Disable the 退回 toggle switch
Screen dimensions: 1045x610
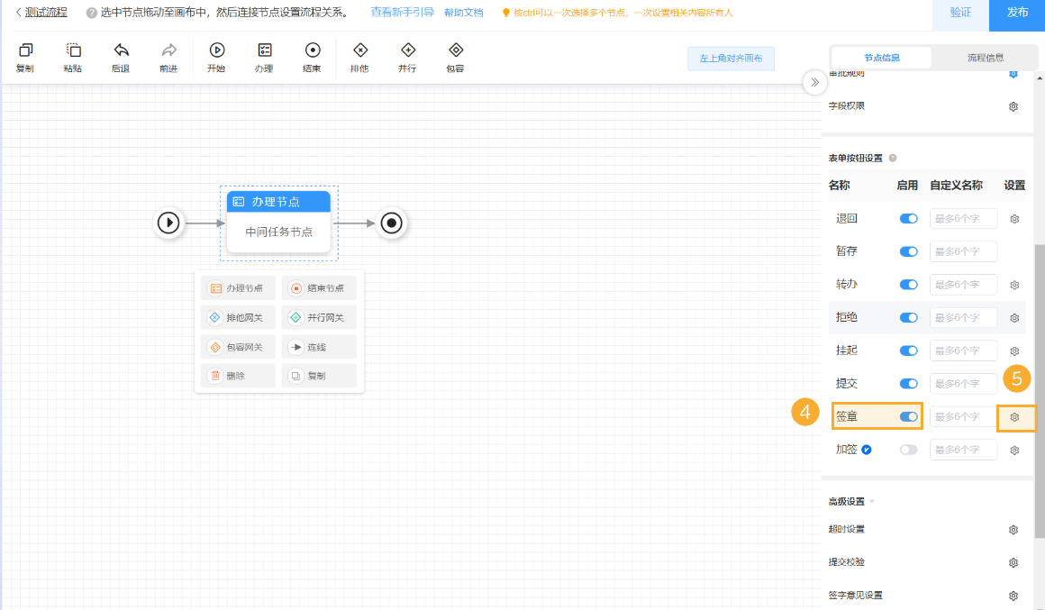point(908,219)
